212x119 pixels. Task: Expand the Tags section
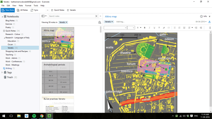point(2,73)
